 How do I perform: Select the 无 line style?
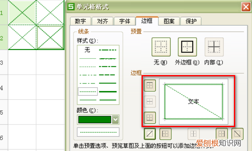(87, 50)
